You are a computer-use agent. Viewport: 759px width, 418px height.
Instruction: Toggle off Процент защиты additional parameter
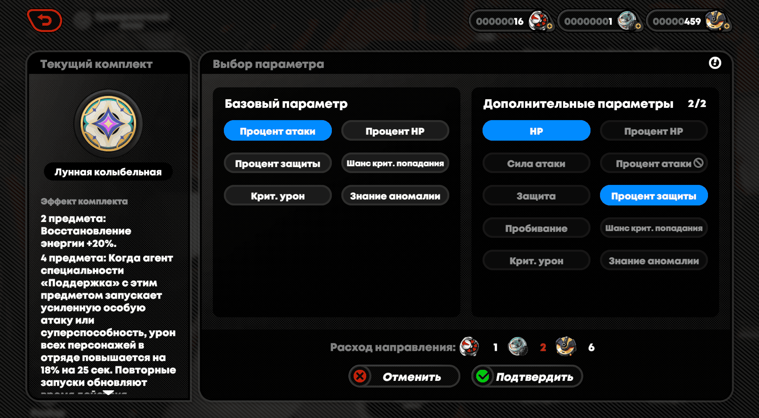[654, 196]
